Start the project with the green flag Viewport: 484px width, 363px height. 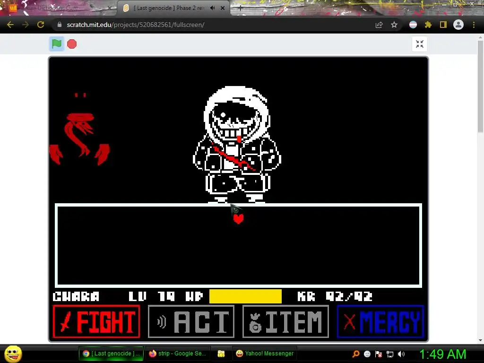[x=57, y=44]
